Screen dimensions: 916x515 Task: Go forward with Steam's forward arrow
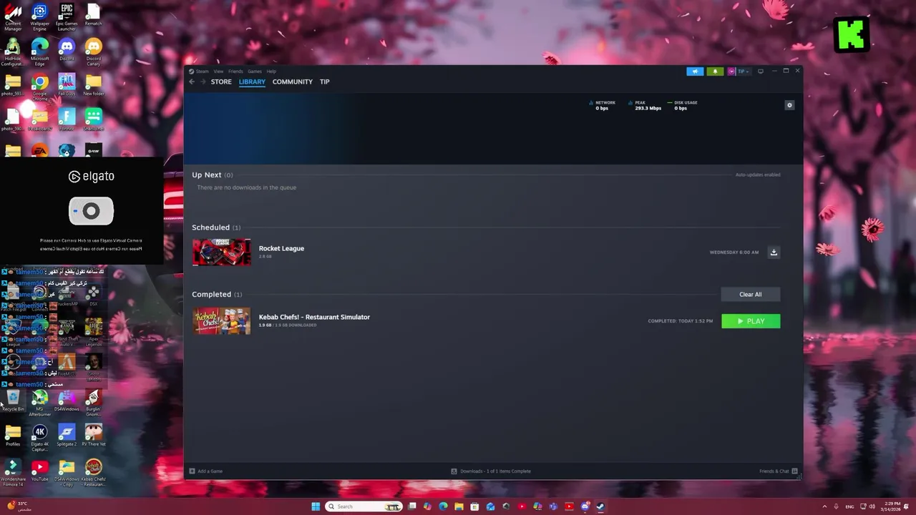click(203, 82)
